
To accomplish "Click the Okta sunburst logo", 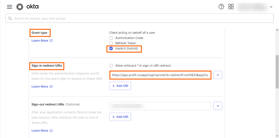I will [20, 7].
